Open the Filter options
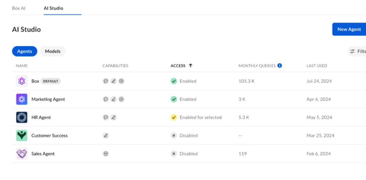Screen dimensions: 366x180 pyautogui.click(x=357, y=51)
